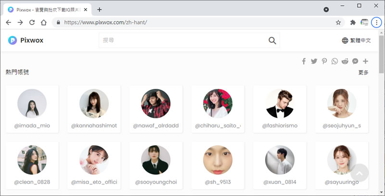Open @kannahashimot profile link
Viewport: 385px width, 196px height.
(94, 126)
